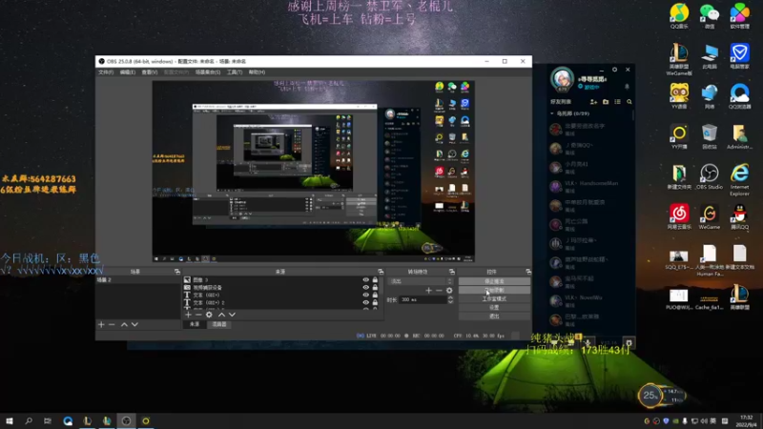Click transition duration stepper arrows
Screen dimensions: 763x429
450,300
